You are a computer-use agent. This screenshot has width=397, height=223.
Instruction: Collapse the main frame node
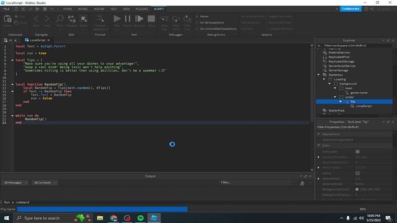pos(335,88)
